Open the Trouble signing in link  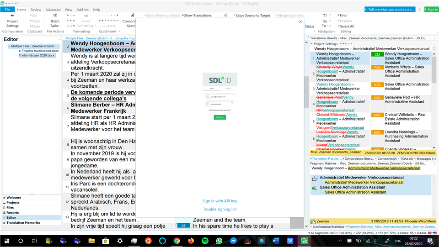[x=220, y=209]
